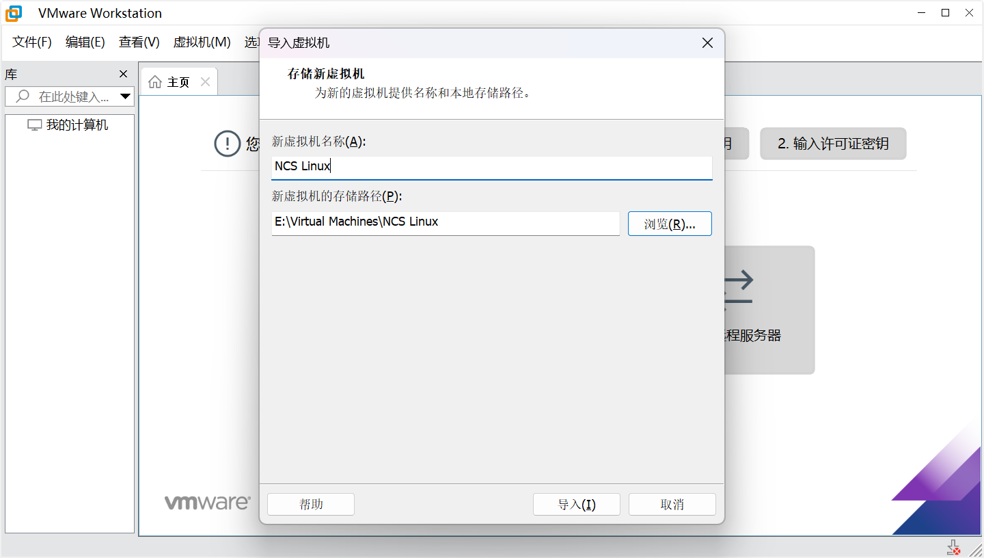984x558 pixels.
Task: Close the 主页 tab
Action: (x=205, y=82)
